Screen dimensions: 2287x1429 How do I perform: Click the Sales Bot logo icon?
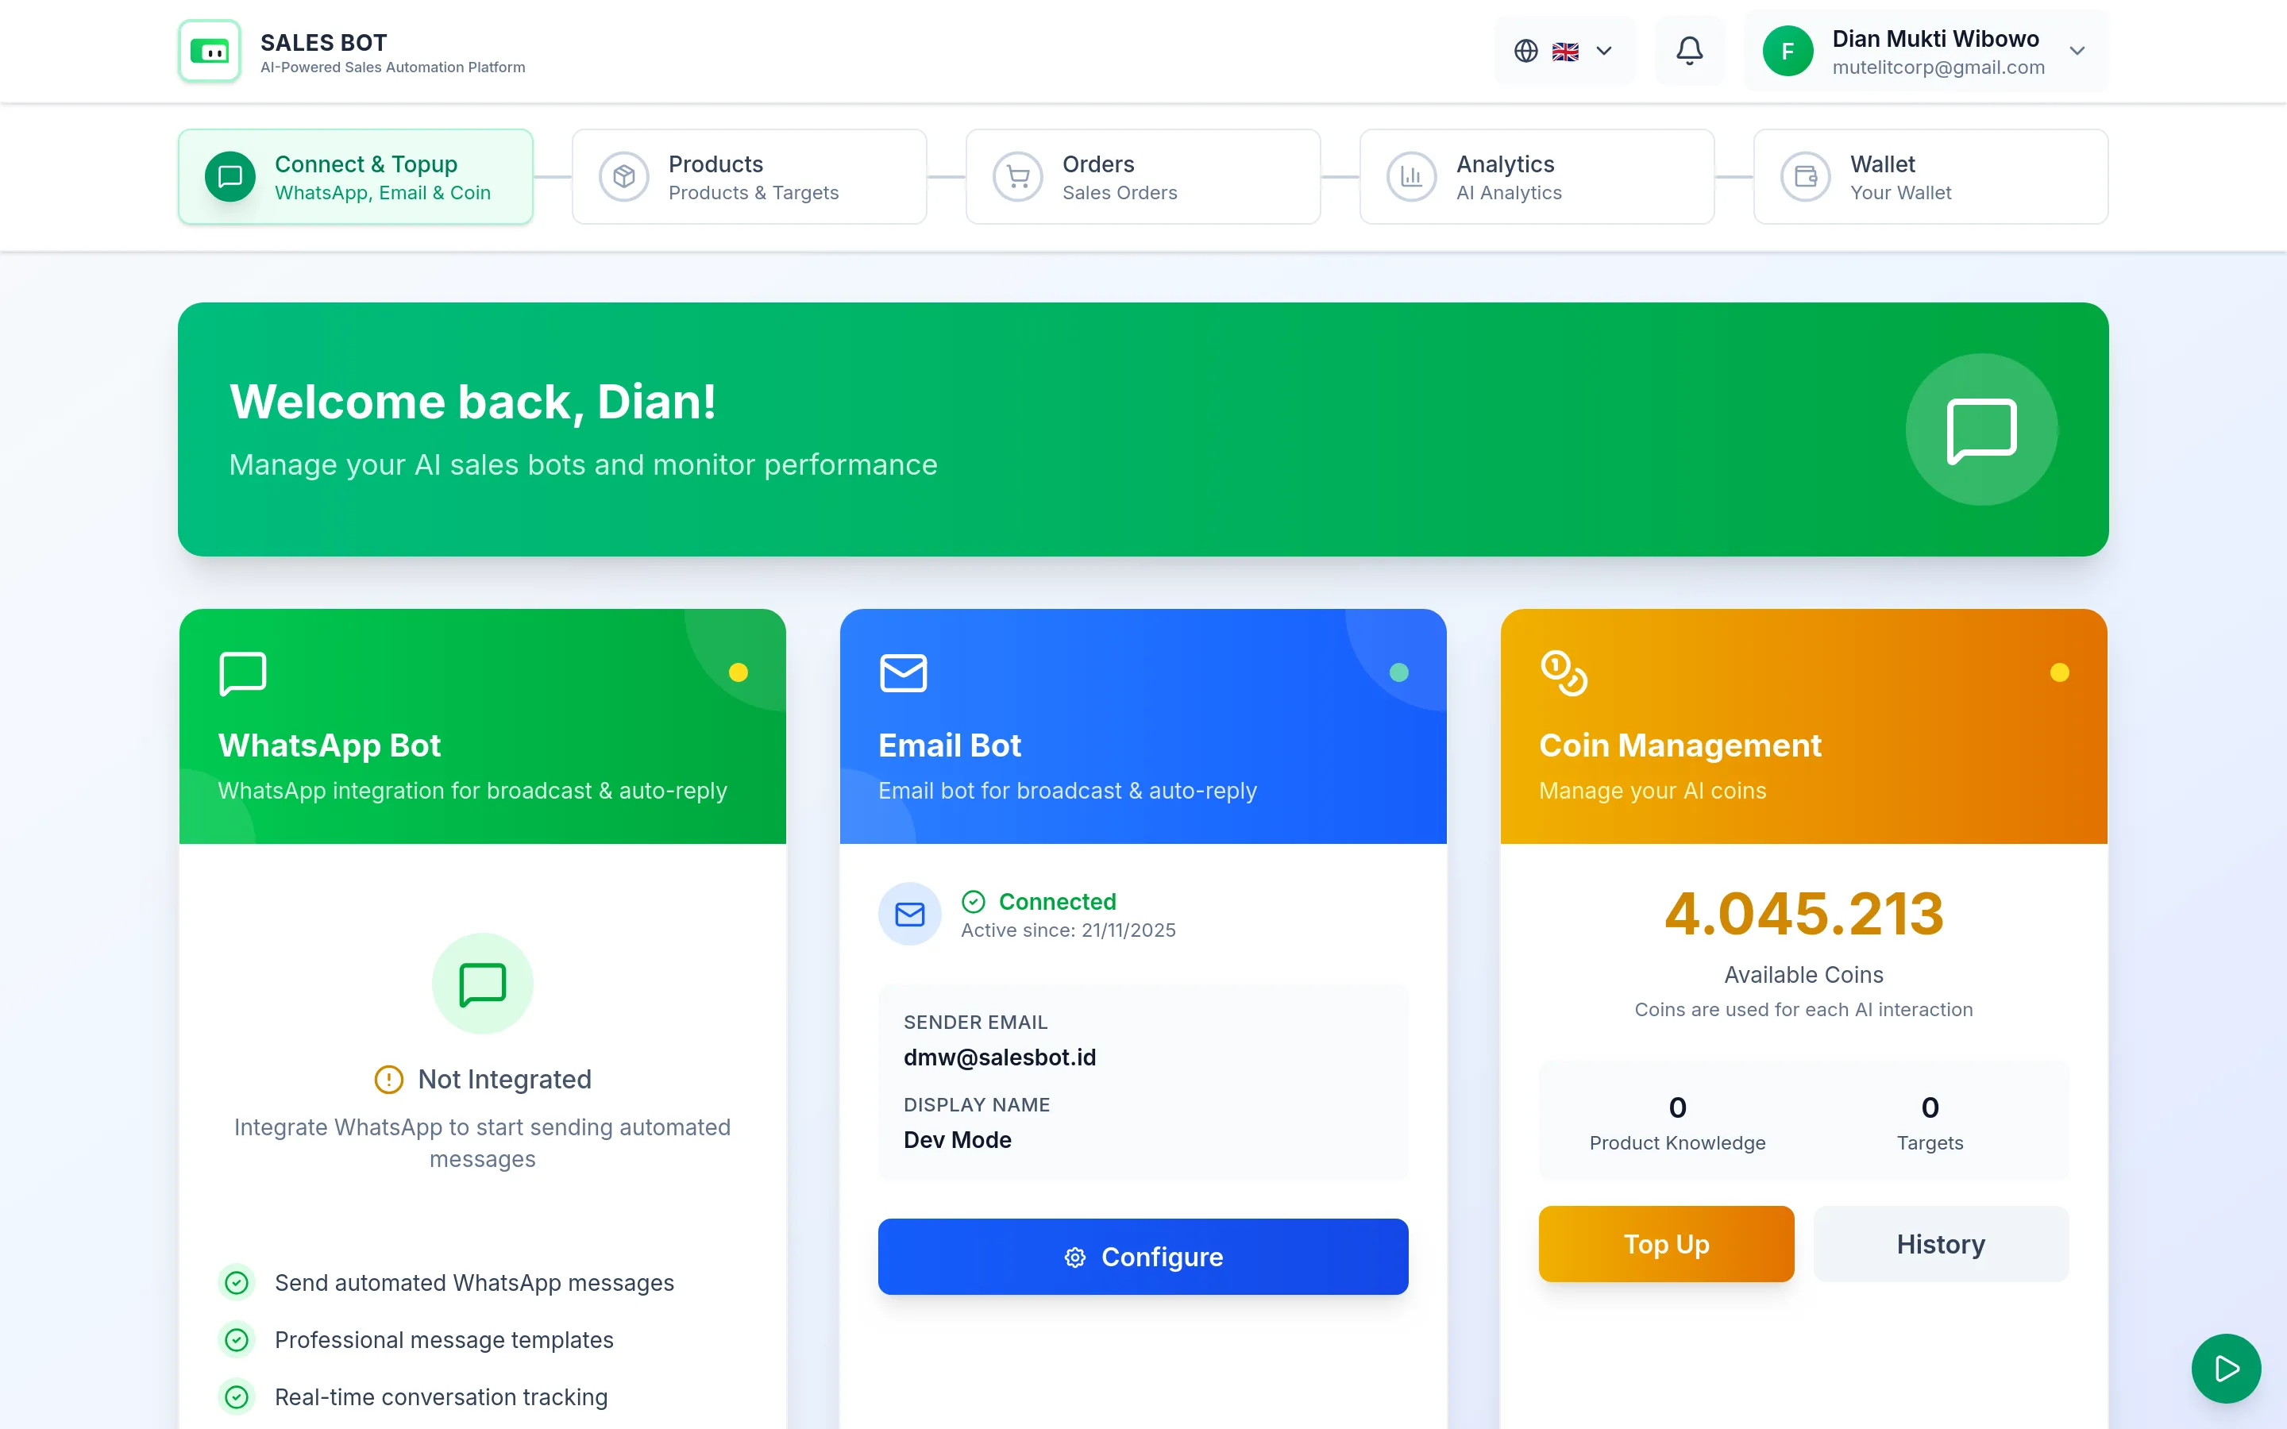tap(209, 50)
